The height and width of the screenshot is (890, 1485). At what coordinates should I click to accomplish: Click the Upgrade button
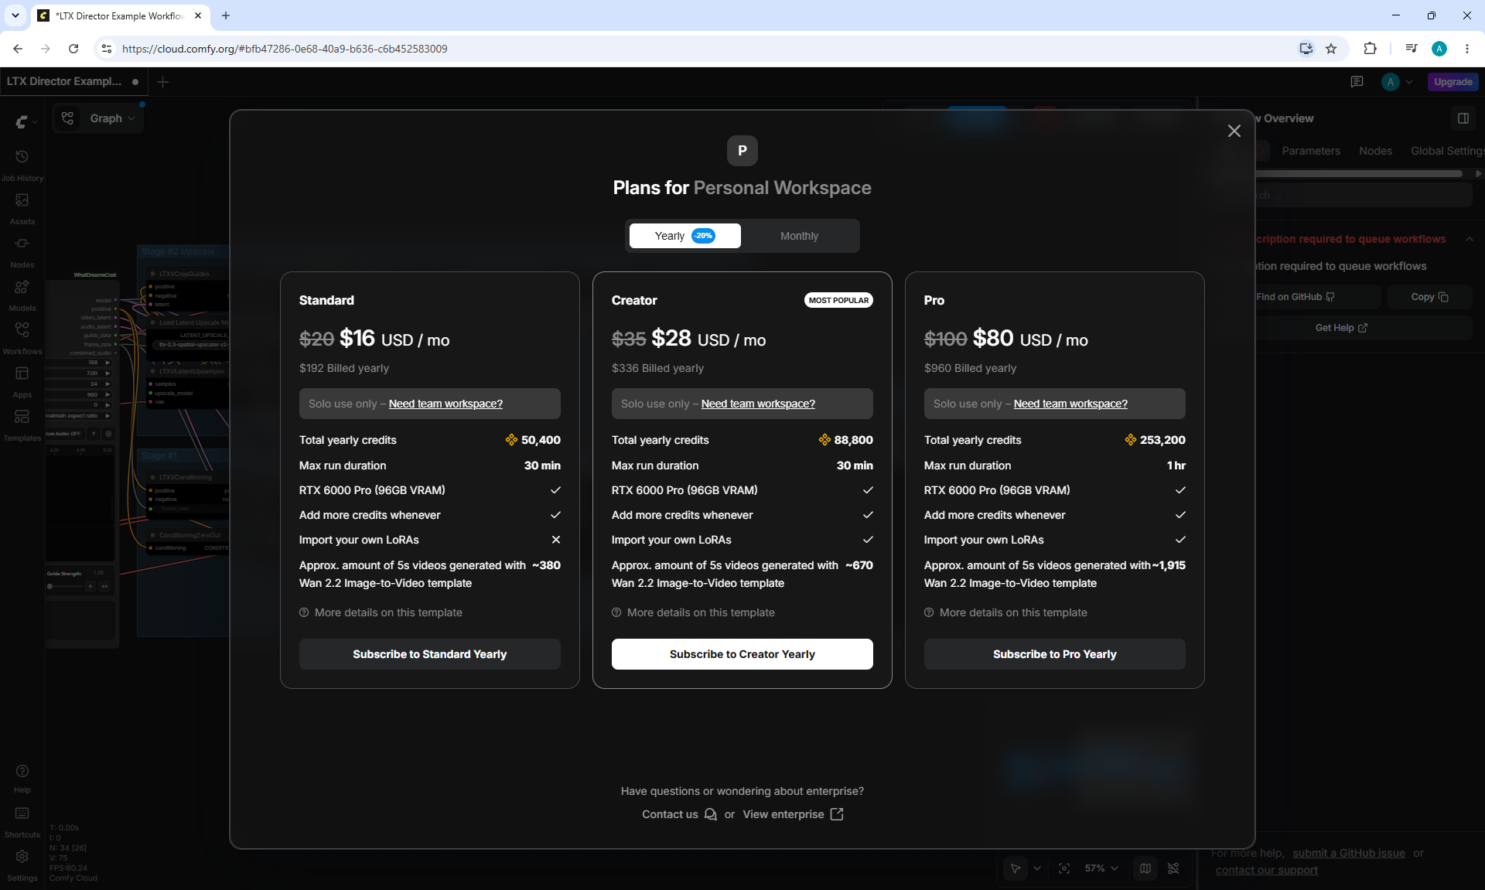coord(1453,82)
